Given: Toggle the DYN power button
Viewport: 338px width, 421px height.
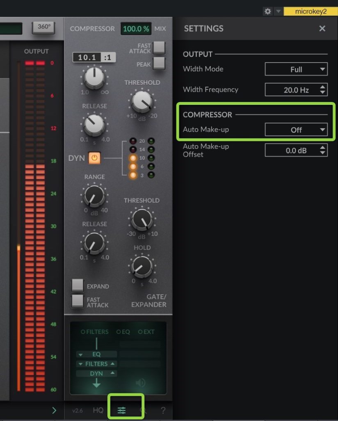Looking at the screenshot, I should coord(94,158).
